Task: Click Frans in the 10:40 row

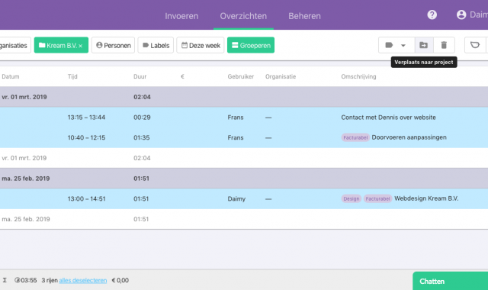Action: click(236, 137)
